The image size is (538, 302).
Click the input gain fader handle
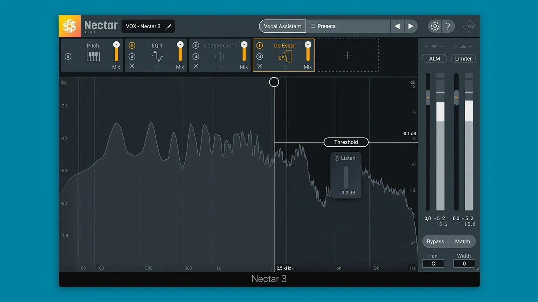tap(428, 97)
